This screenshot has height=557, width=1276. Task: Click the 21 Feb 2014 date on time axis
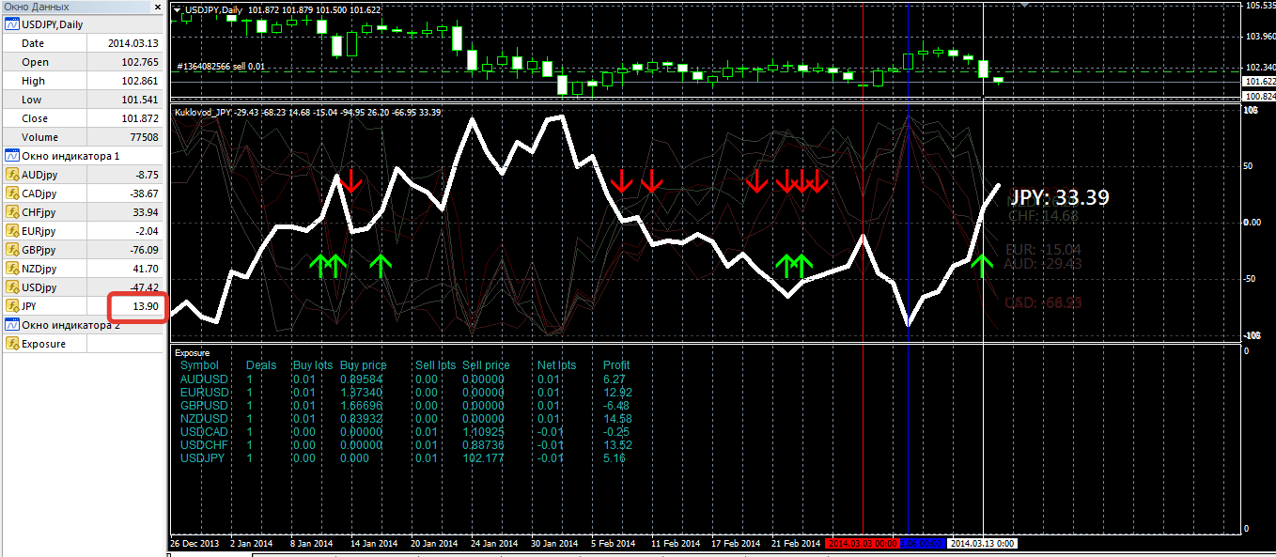[x=797, y=544]
